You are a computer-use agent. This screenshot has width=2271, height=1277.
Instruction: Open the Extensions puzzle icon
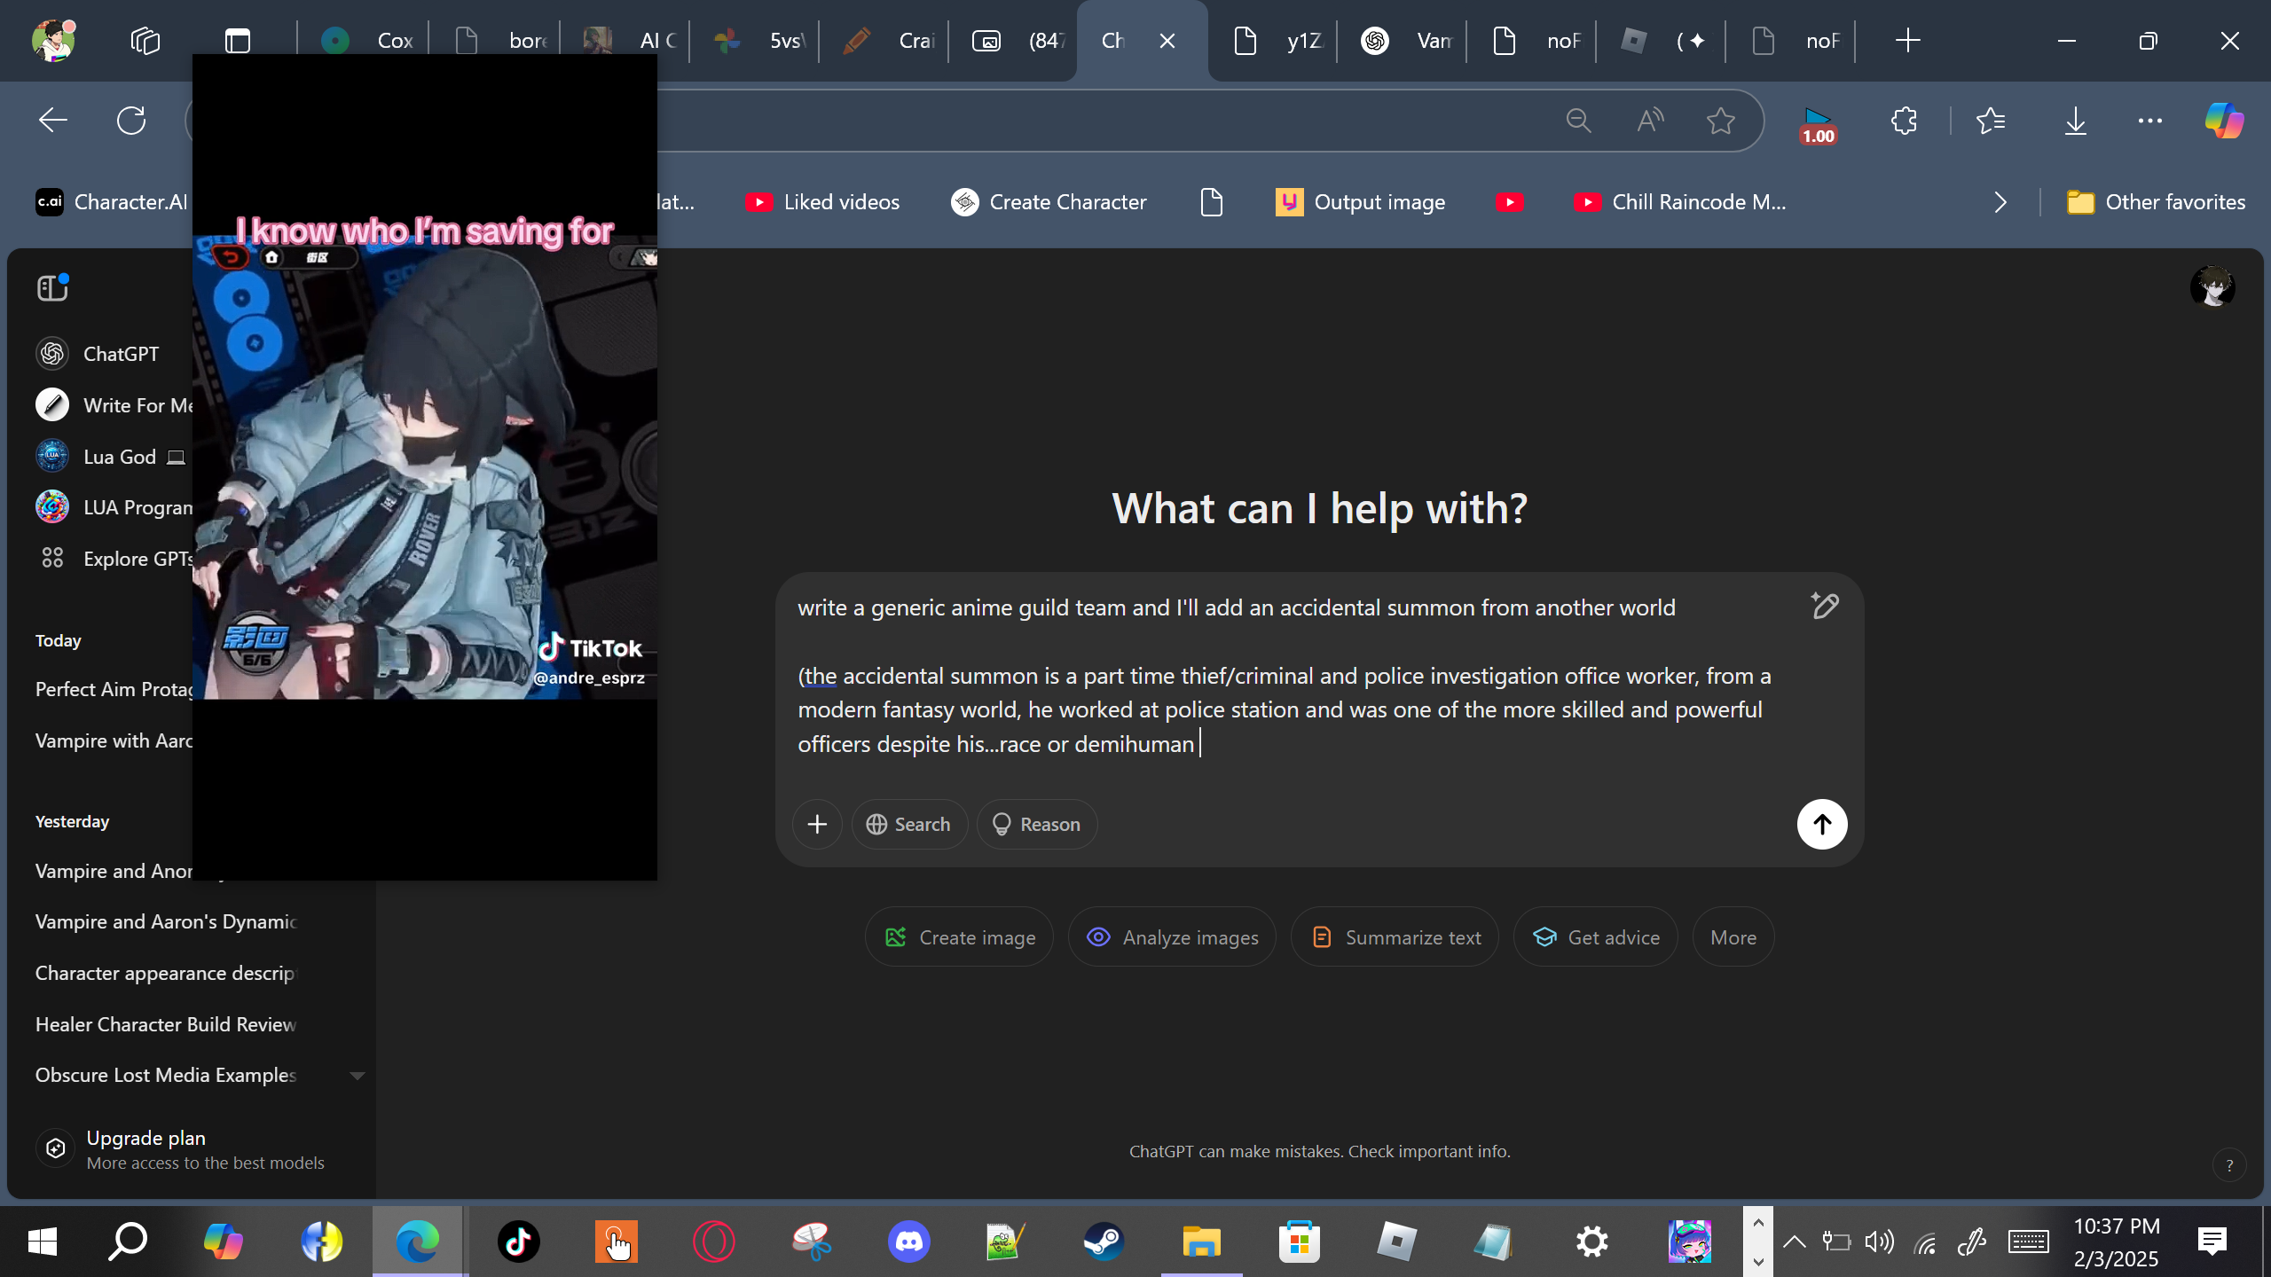tap(1904, 121)
